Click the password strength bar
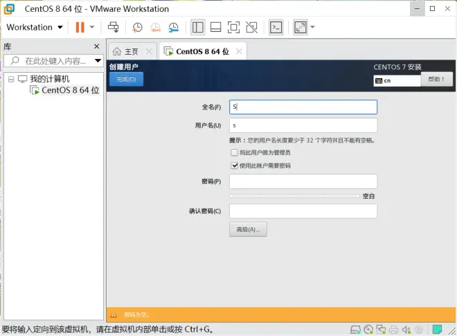Screen dimensions: 457x336 (x=294, y=196)
